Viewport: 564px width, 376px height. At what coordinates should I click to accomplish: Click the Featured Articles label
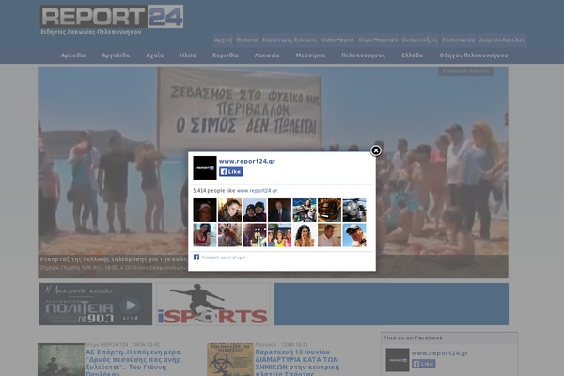point(466,71)
